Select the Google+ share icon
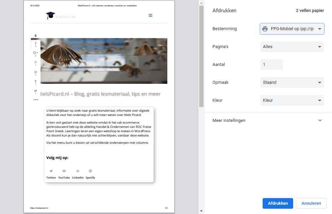This screenshot has width=332, height=214. 36,52
